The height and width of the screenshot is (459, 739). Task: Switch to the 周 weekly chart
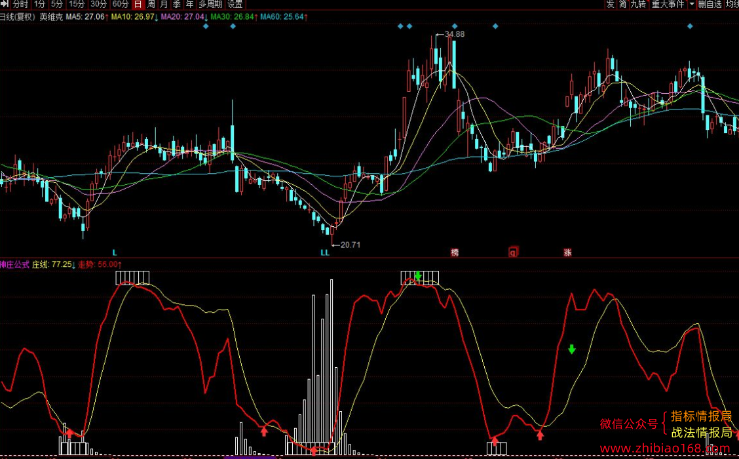151,4
